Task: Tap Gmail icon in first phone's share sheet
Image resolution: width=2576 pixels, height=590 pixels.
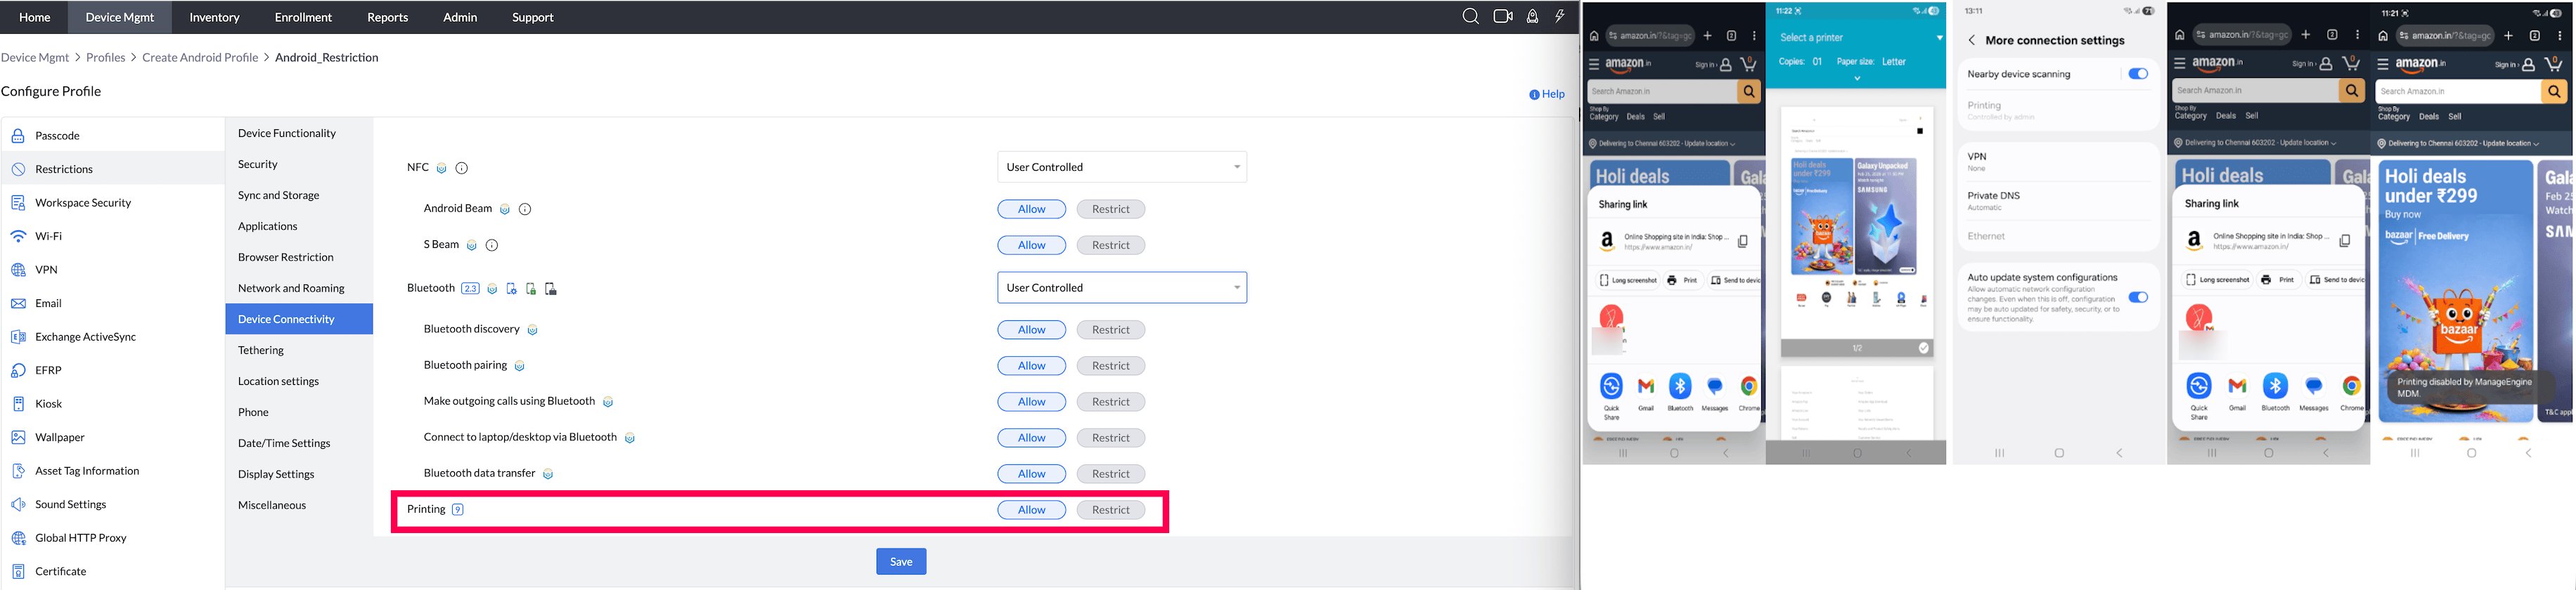Action: tap(1646, 386)
